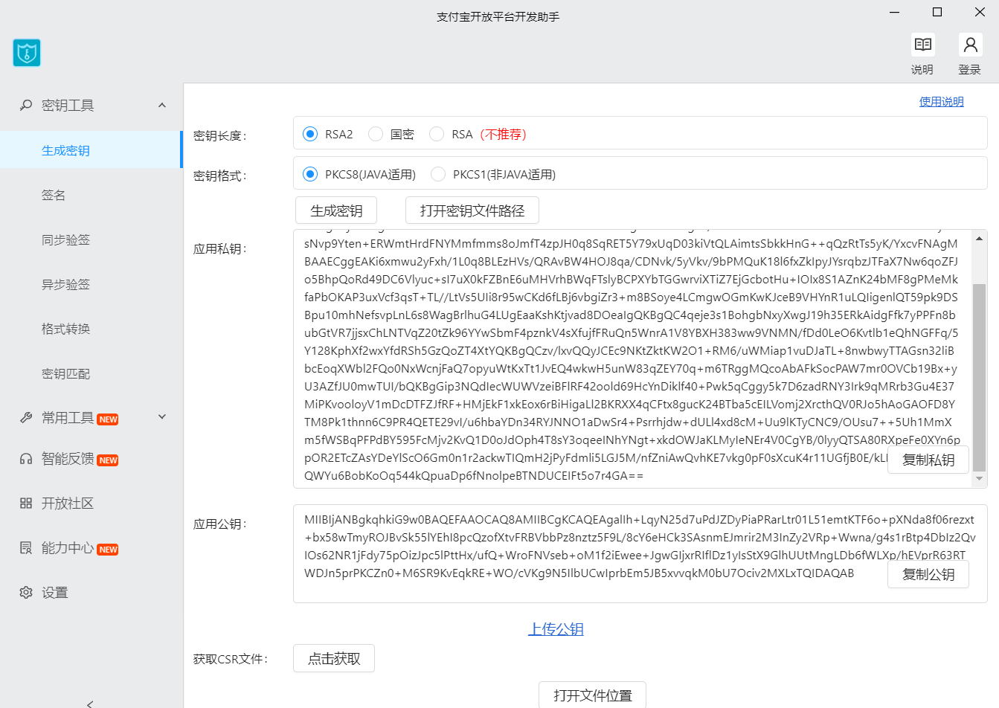The image size is (999, 708).
Task: Click the 获取CSR文件: label
Action: pos(230,659)
